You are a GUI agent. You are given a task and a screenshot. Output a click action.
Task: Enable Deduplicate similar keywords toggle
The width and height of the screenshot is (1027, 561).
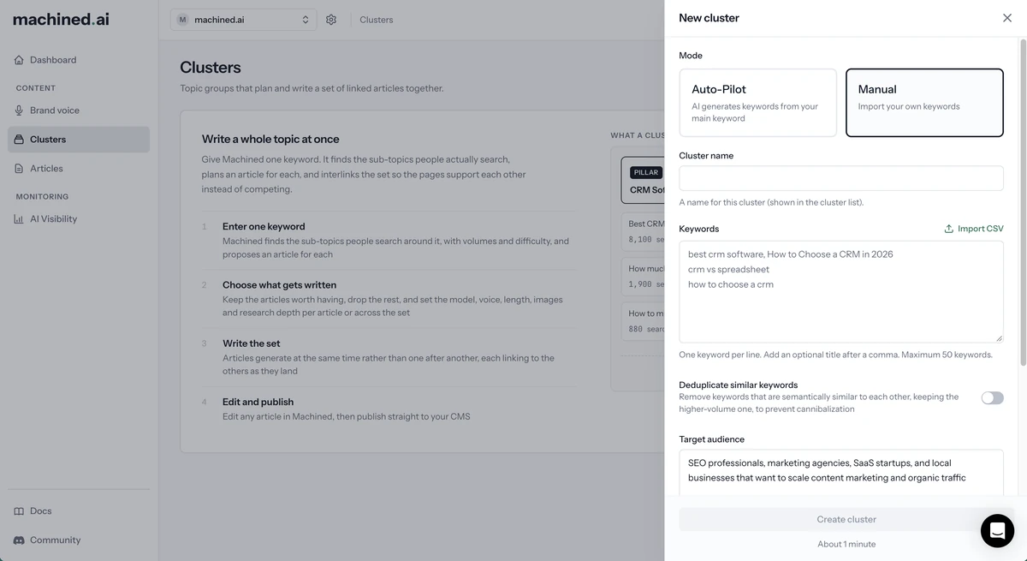point(992,397)
